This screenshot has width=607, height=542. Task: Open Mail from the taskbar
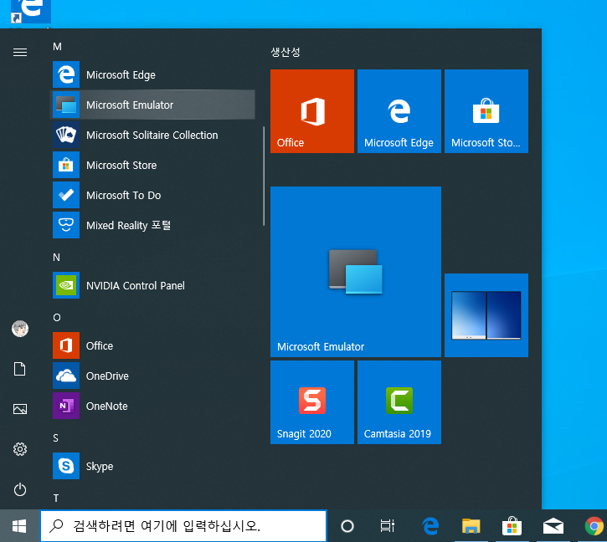tap(553, 526)
